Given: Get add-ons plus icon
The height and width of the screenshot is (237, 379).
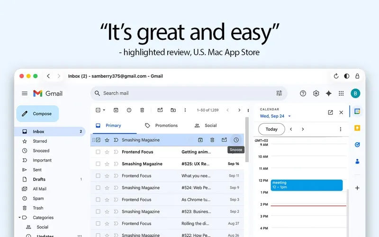Looking at the screenshot, I should pyautogui.click(x=357, y=188).
